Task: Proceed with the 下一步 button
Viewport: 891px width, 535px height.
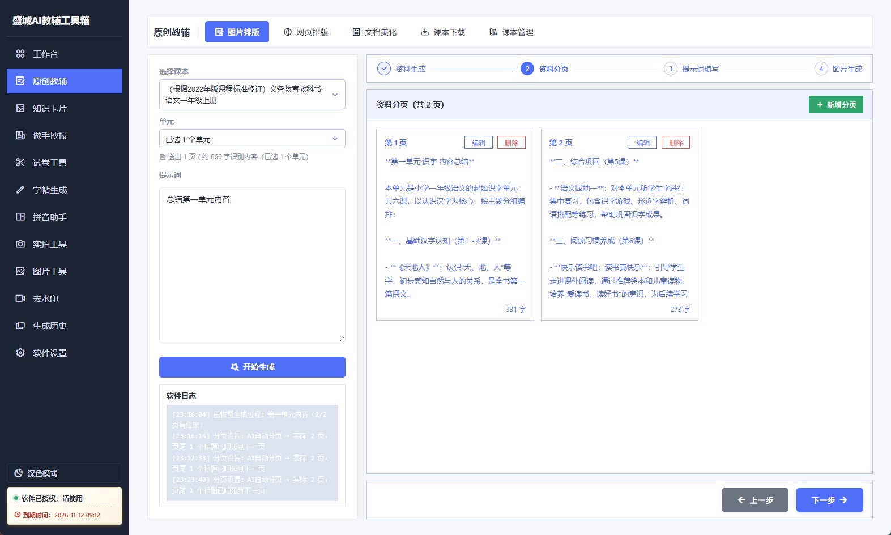Action: click(x=830, y=500)
